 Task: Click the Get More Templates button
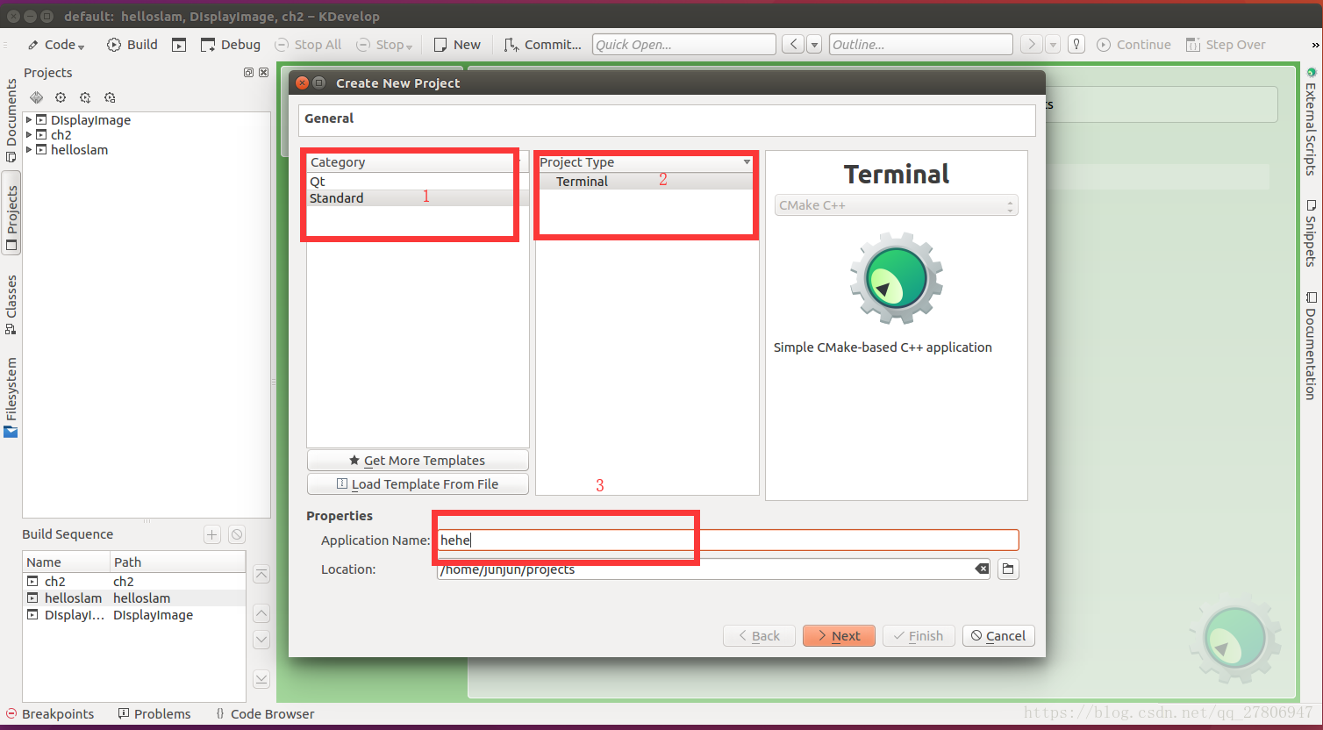(x=418, y=461)
